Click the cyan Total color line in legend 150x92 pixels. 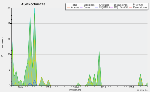pos(68,5)
